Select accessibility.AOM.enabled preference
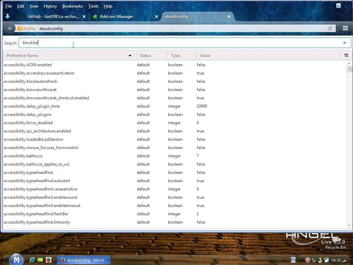353x265 pixels. 175,65
